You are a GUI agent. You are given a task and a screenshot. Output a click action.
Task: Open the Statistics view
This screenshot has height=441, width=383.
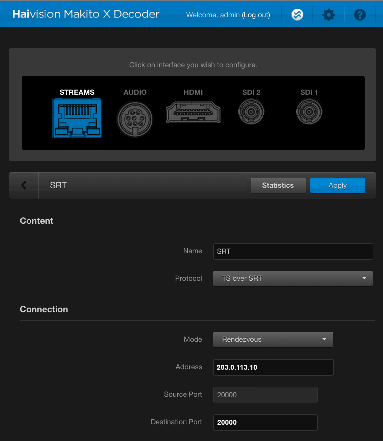click(278, 185)
